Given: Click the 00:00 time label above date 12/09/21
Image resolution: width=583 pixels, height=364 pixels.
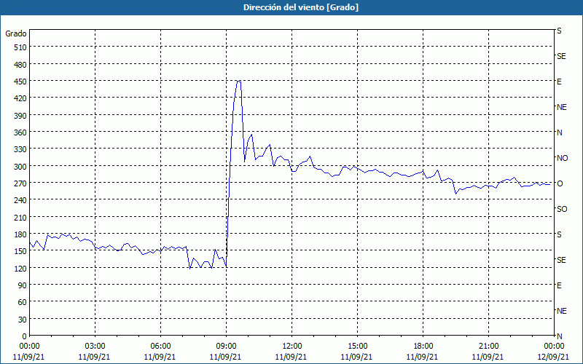Looking at the screenshot, I should click(554, 347).
